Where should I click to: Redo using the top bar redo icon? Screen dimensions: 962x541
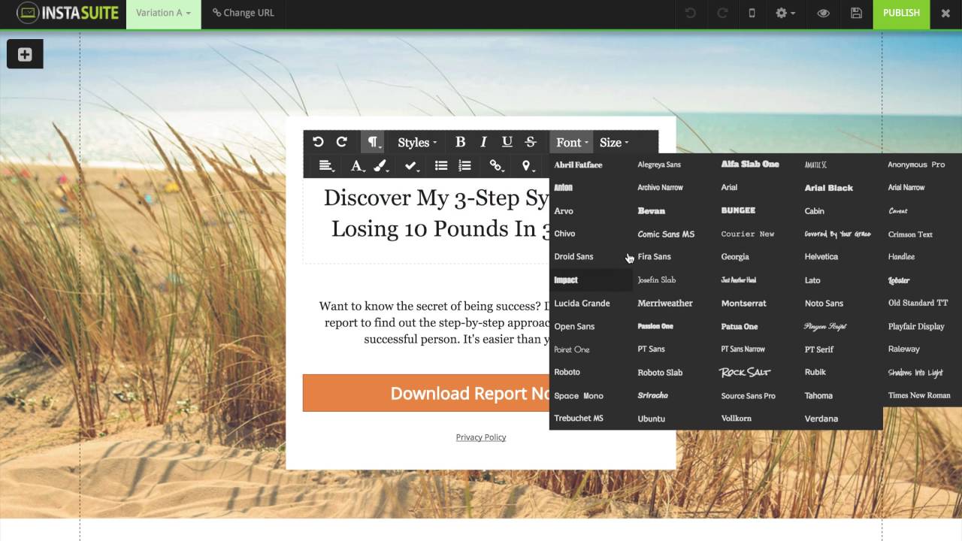click(721, 13)
